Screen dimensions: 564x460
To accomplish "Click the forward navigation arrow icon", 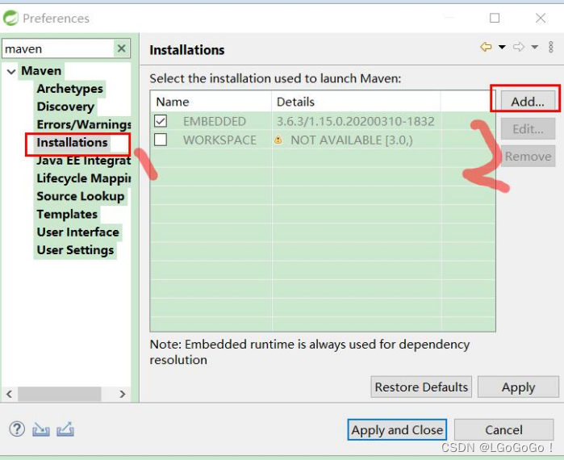I will (x=519, y=47).
